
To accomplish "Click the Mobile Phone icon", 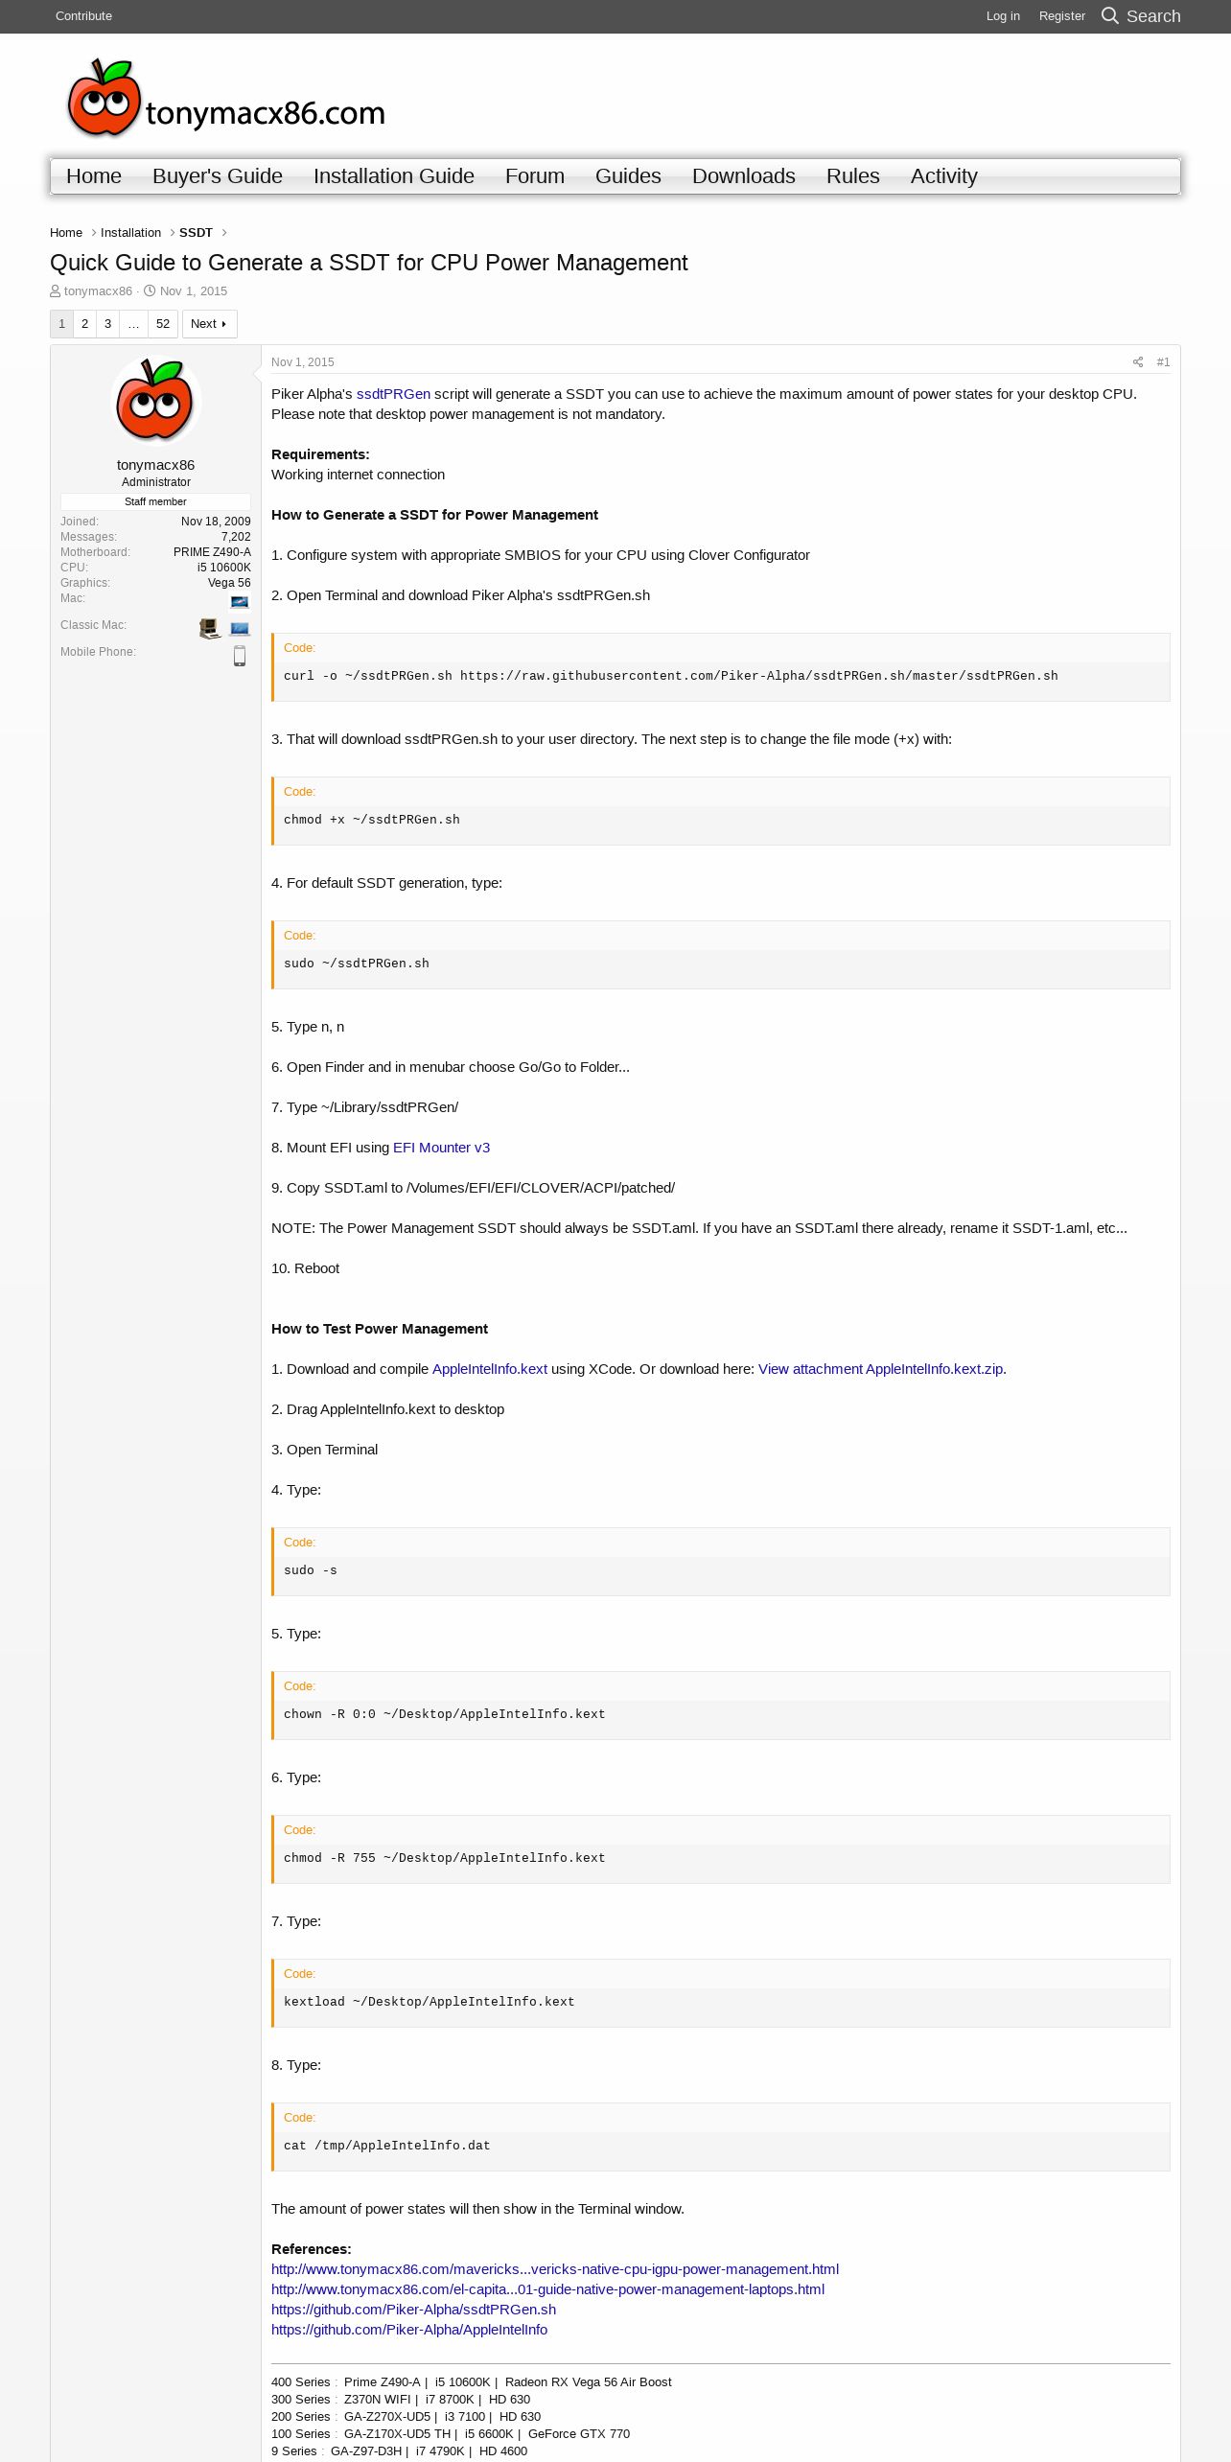I will pyautogui.click(x=240, y=656).
